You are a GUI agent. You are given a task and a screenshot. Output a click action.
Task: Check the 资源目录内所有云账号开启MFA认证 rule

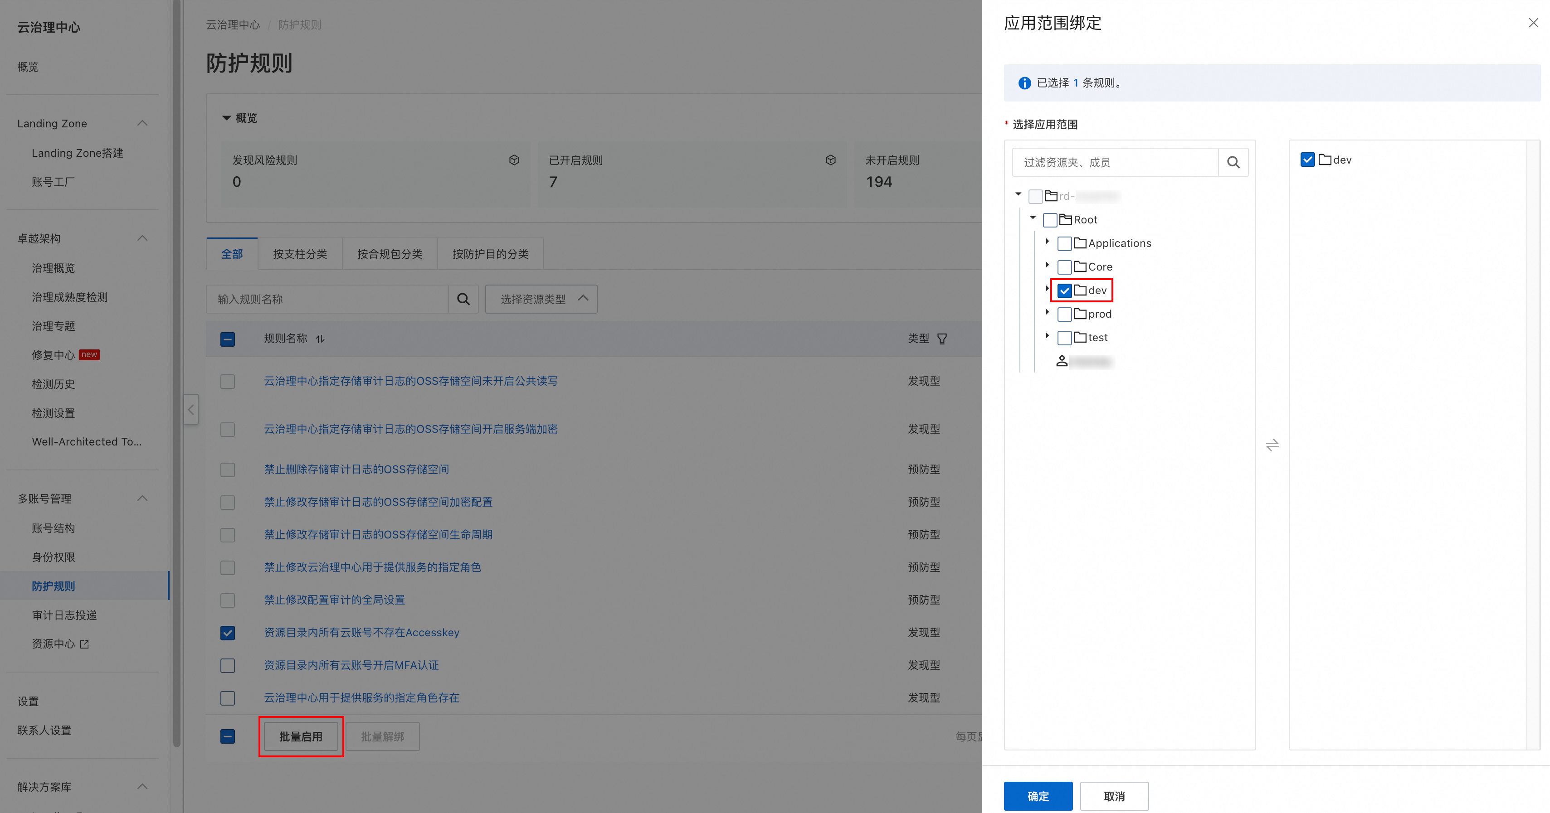228,666
